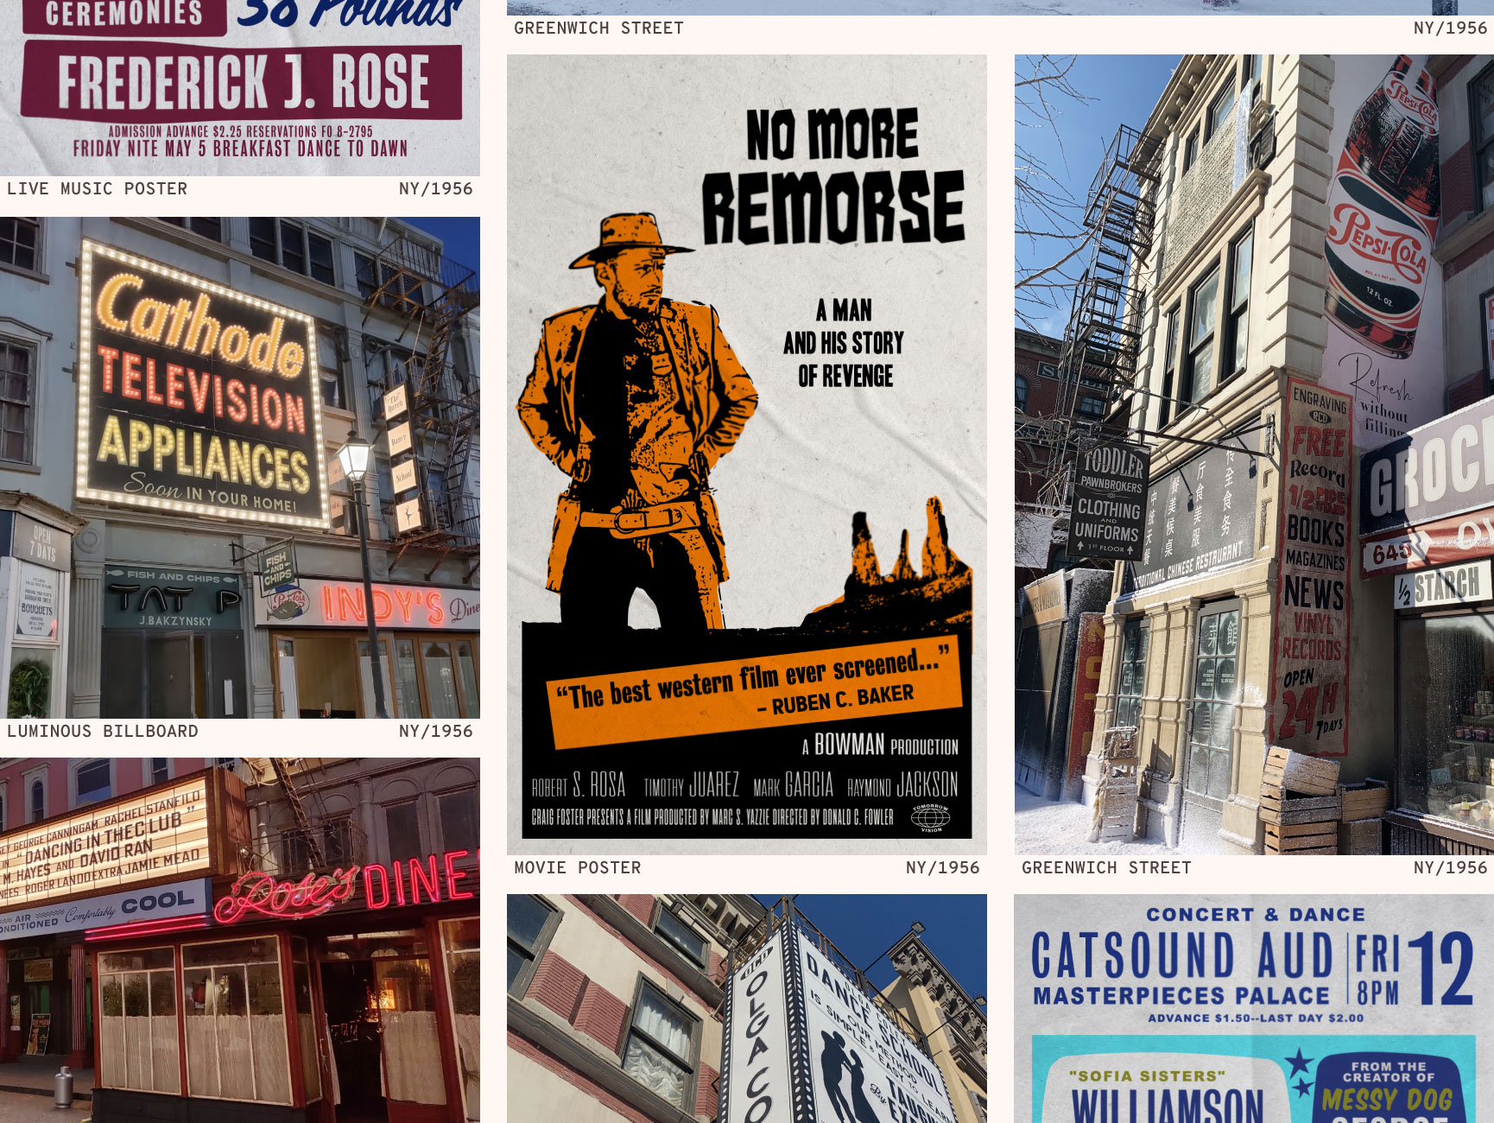
Task: Open the Greenwich Street Pepsi-Cola building photo
Action: point(1254,454)
